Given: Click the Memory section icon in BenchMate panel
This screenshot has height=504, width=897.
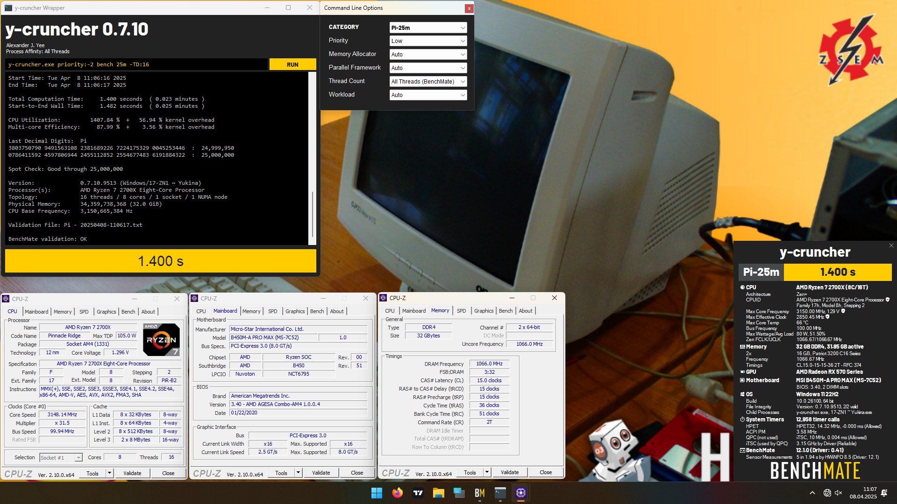Looking at the screenshot, I should (742, 347).
